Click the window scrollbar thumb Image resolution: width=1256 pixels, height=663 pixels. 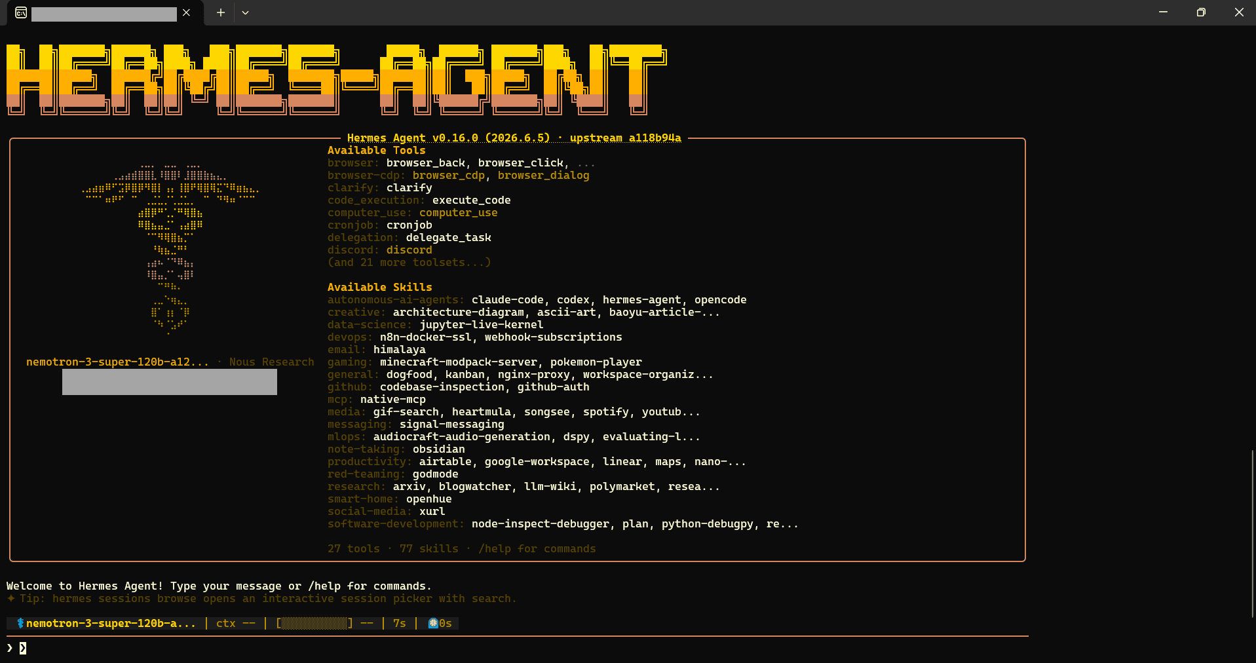(x=1253, y=533)
